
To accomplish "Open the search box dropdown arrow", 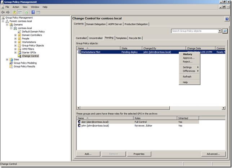I will click(220, 31).
